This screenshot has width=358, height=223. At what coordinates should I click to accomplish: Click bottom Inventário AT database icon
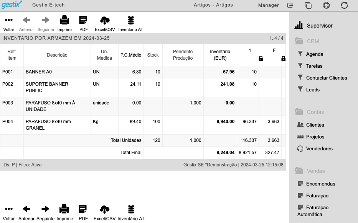pos(131,209)
